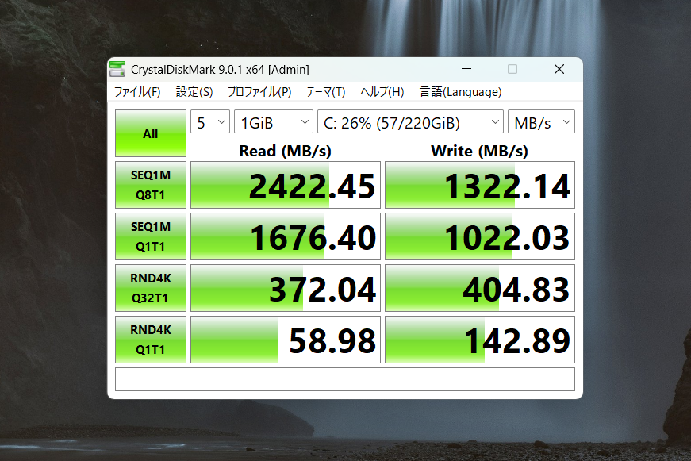Open the 言語(Language) menu

tap(460, 92)
